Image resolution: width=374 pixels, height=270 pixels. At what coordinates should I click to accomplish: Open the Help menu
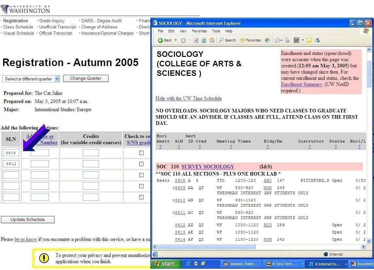(x=229, y=31)
